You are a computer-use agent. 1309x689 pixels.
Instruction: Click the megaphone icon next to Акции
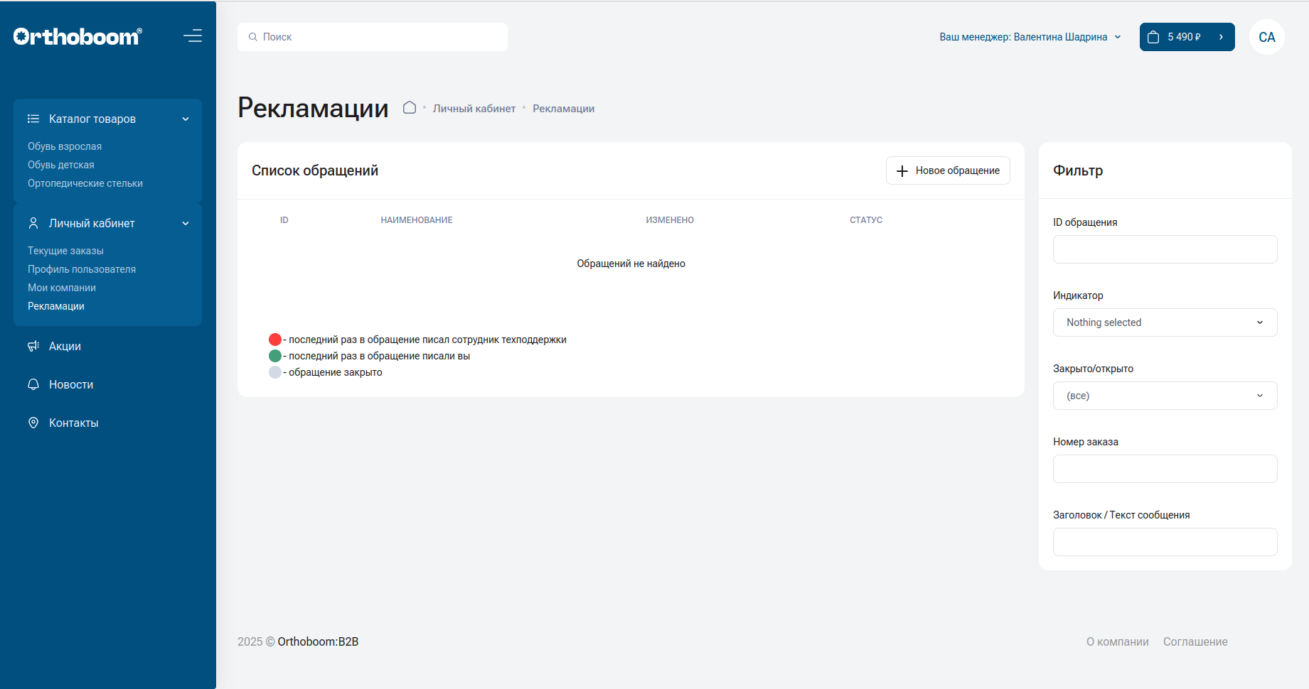coord(33,346)
